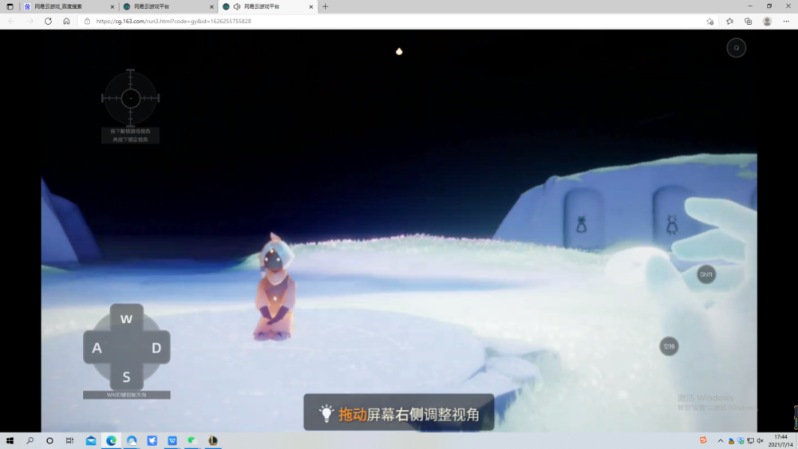
Task: Click the Q round button at top right
Action: 736,48
